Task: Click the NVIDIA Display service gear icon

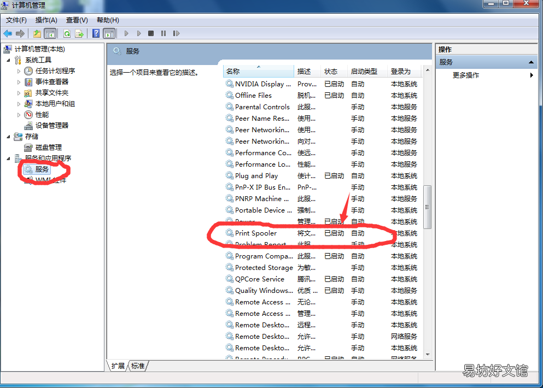Action: pos(229,84)
